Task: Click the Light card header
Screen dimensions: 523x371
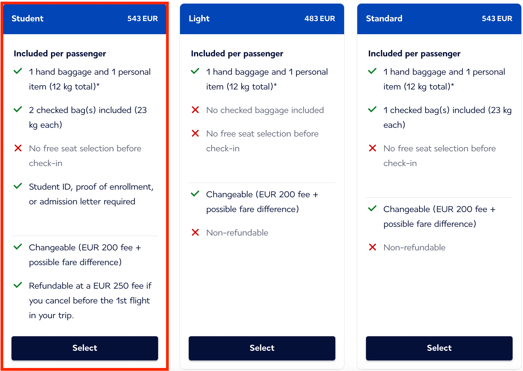Action: click(262, 19)
